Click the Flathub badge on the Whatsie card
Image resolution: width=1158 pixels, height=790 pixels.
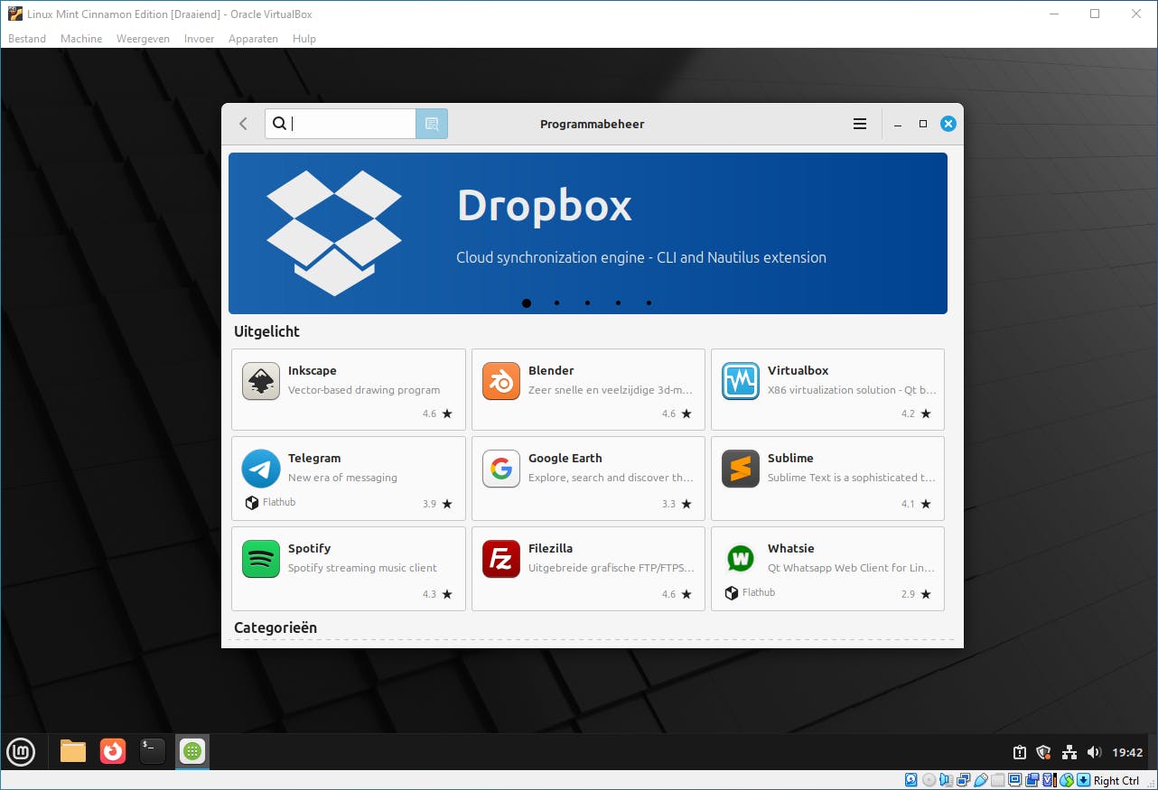pos(750,593)
